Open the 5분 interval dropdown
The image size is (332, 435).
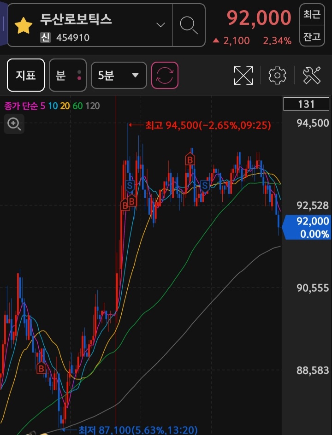(119, 76)
